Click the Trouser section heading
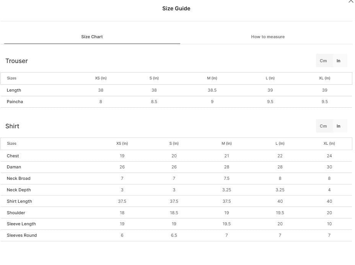The image size is (355, 265). tap(16, 61)
